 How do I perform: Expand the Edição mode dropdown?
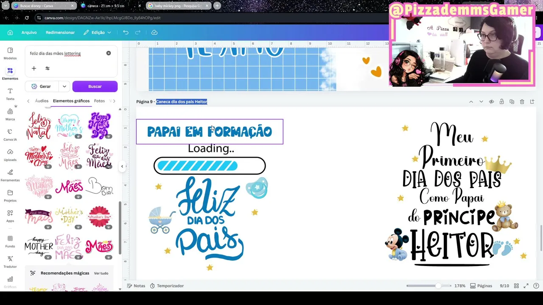(97, 33)
